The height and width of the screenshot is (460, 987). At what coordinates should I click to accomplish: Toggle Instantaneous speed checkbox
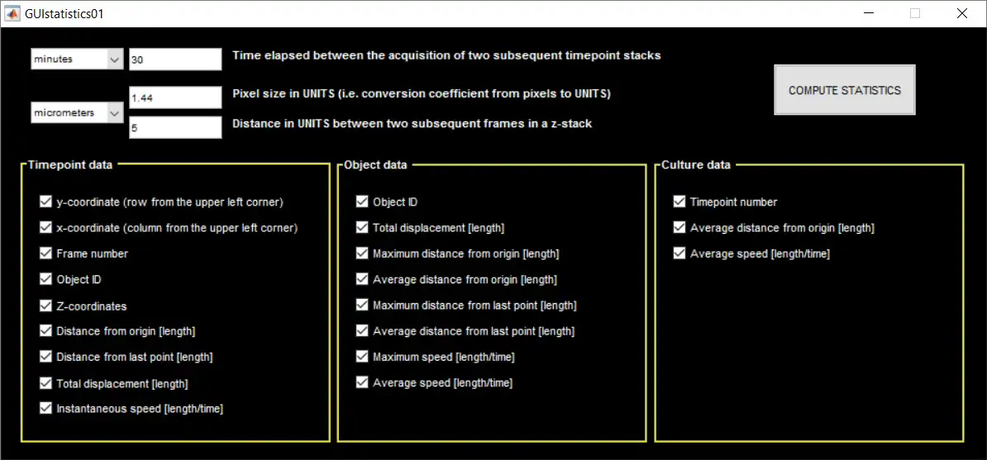45,408
